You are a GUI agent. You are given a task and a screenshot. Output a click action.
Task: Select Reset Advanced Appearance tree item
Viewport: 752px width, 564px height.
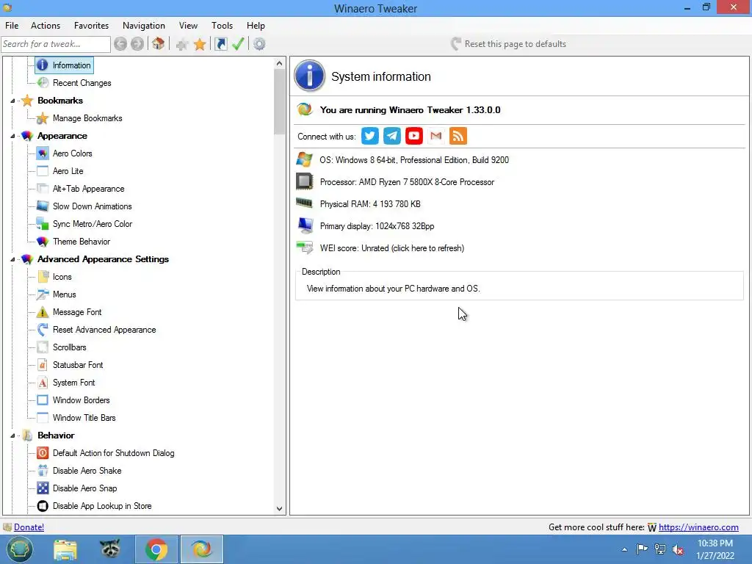pos(104,330)
